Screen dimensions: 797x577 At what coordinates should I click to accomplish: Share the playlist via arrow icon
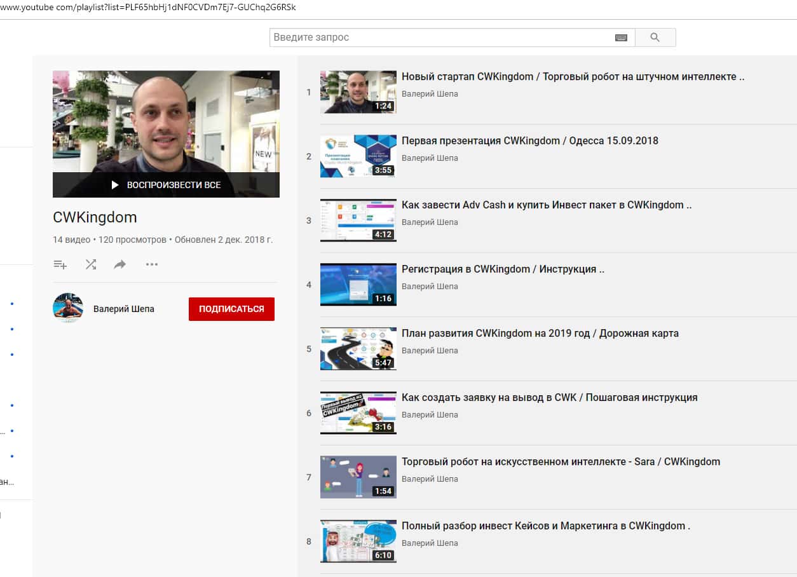120,264
